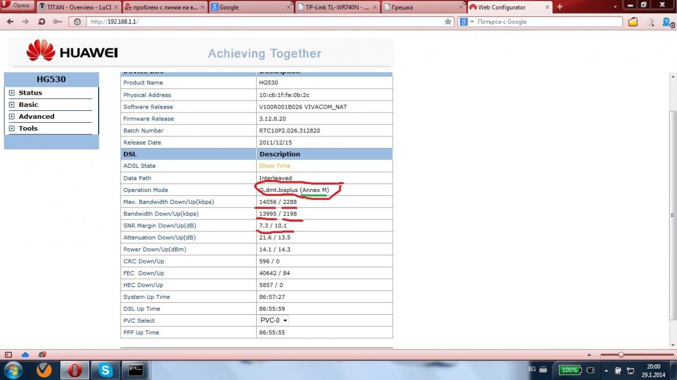Adjust the page zoom slider
Image resolution: width=677 pixels, height=380 pixels.
tap(621, 355)
